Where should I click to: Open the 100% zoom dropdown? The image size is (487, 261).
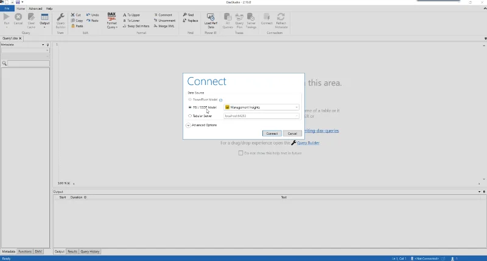pos(69,183)
